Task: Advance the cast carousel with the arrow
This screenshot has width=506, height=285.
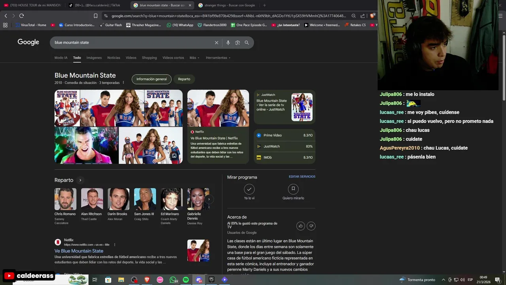Action: [209, 199]
